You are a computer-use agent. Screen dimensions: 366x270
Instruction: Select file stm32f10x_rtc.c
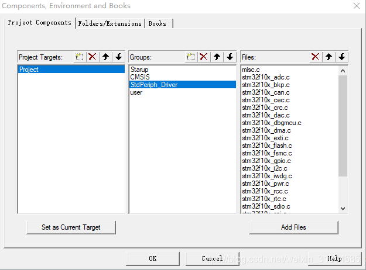point(290,199)
